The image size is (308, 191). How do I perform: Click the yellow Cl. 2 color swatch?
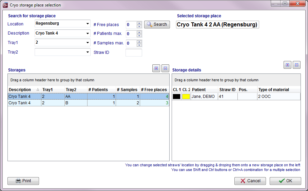[186, 97]
